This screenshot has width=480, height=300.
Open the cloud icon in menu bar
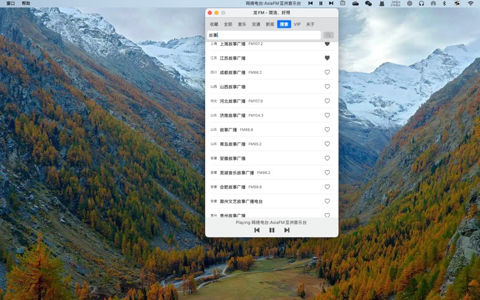[355, 3]
